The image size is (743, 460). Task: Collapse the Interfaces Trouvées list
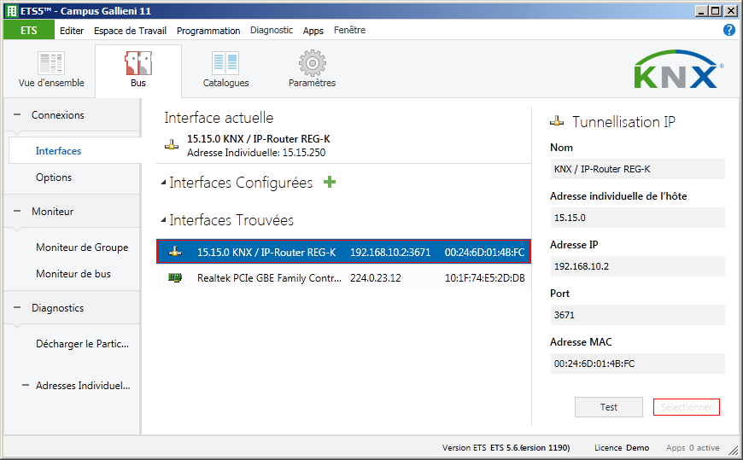(163, 220)
